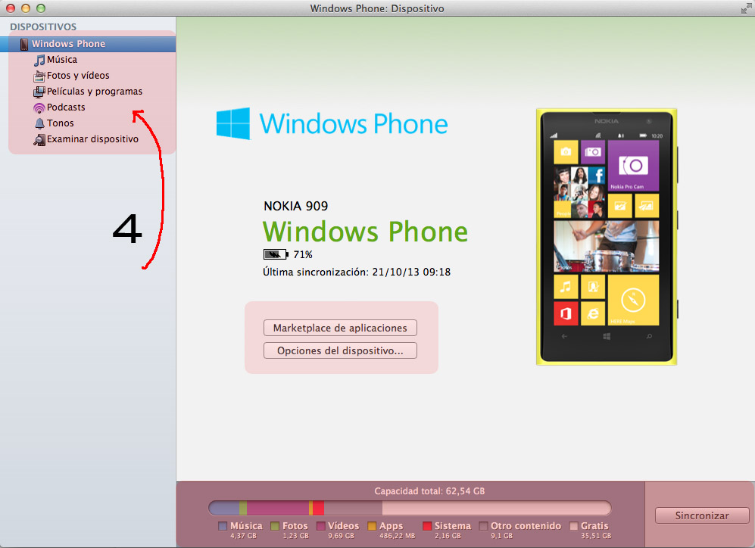The image size is (755, 548).
Task: Click the 9,1 GB Otro contenido value
Action: [x=501, y=536]
